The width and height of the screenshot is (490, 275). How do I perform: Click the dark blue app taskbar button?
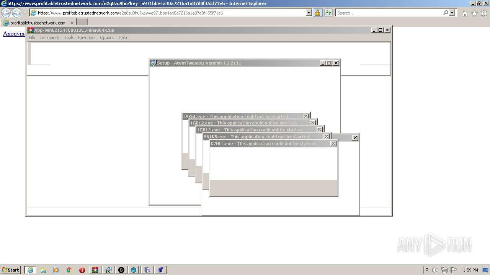(x=160, y=270)
